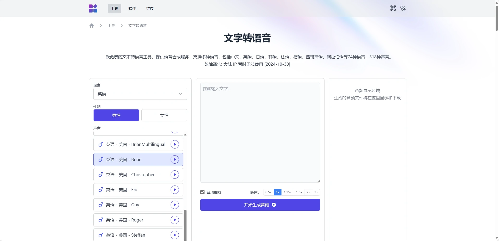Uncheck the 自动播放 autoplay checkbox

point(202,192)
